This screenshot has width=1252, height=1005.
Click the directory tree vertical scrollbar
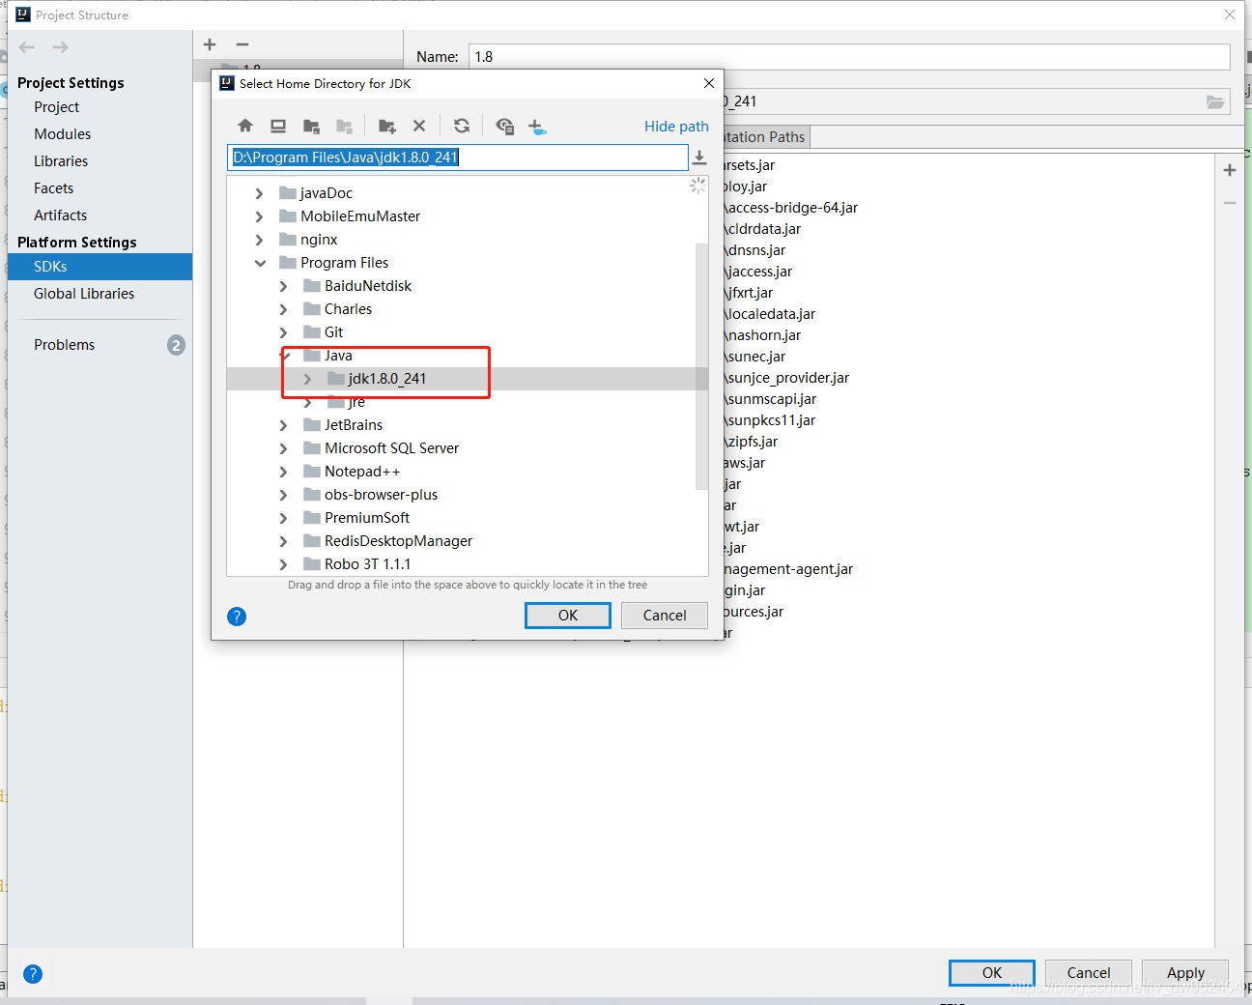[x=701, y=367]
